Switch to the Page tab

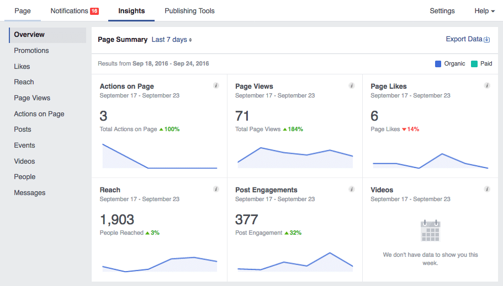tap(23, 11)
